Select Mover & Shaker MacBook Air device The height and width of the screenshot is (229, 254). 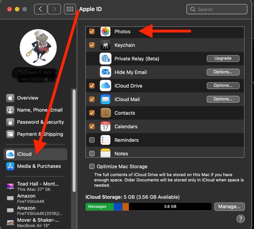point(35,223)
